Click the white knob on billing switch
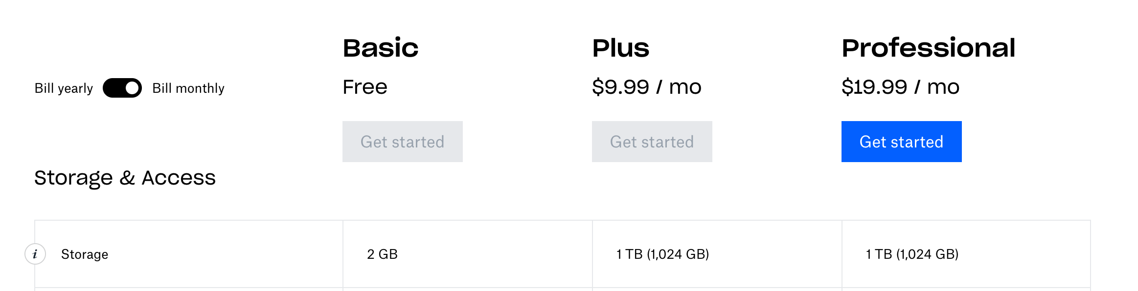 coord(132,88)
